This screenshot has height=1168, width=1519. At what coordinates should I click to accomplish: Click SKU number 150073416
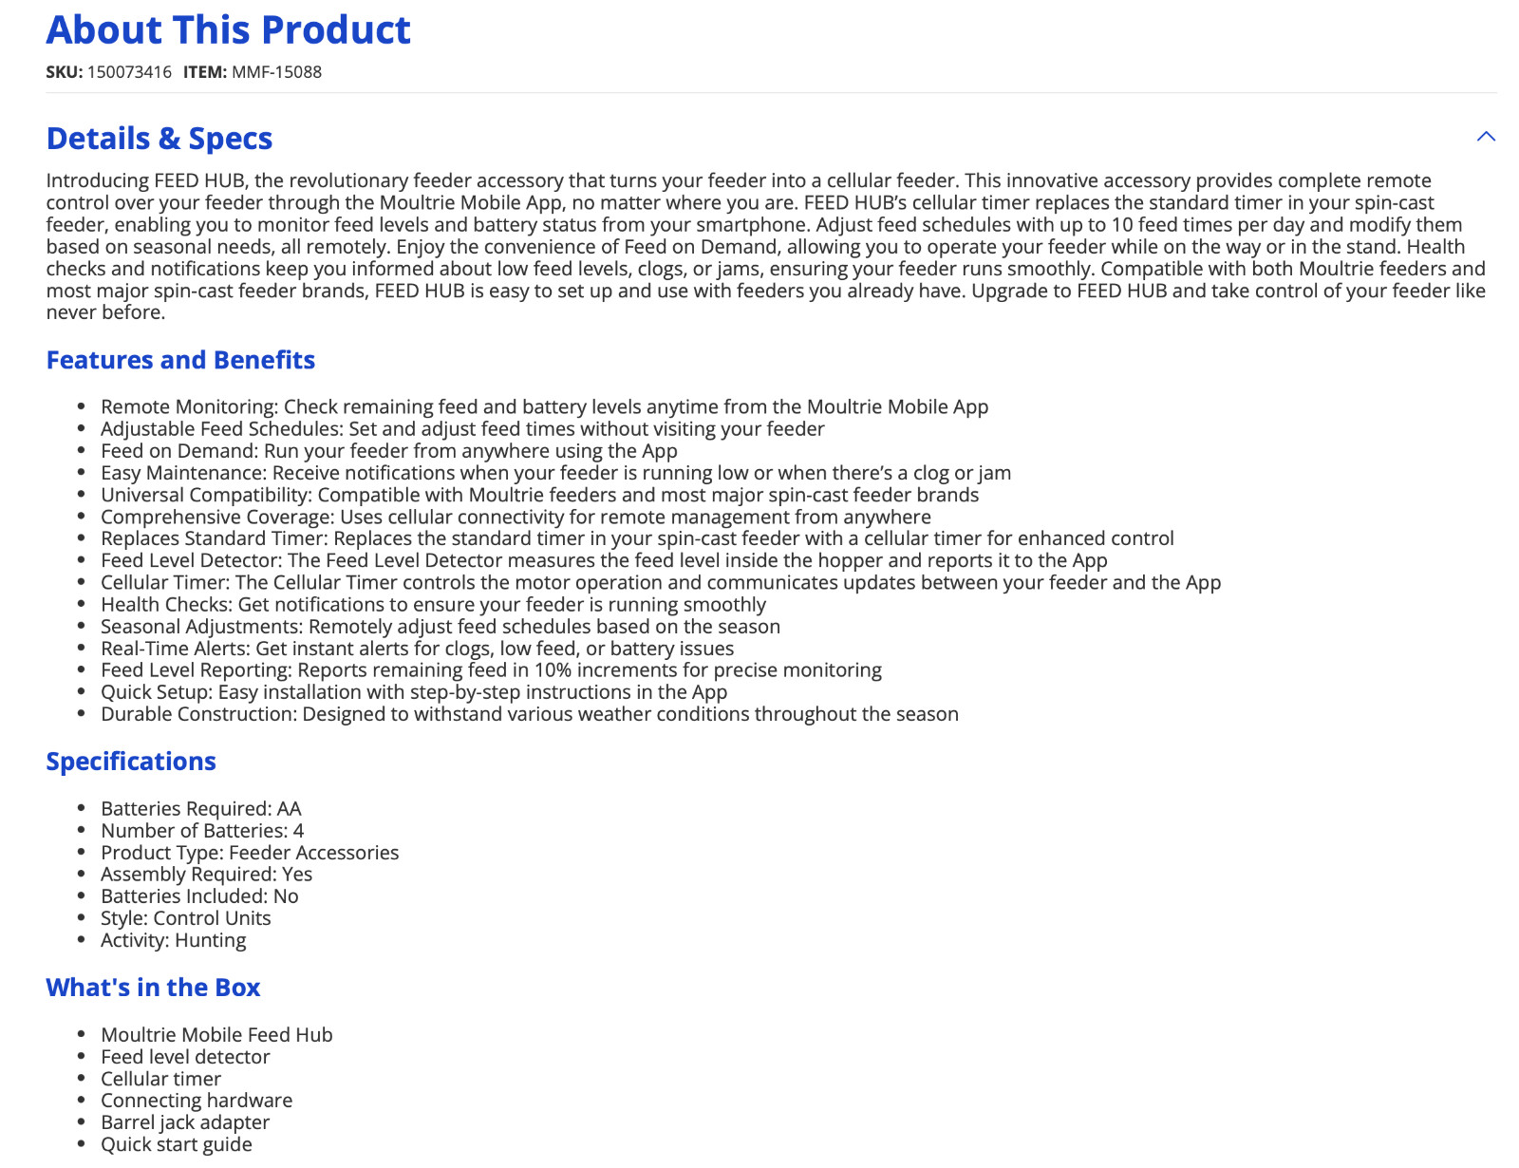point(129,72)
